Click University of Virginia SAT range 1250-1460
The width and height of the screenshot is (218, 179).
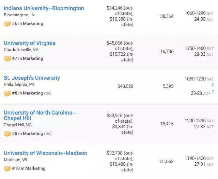[x=196, y=49]
